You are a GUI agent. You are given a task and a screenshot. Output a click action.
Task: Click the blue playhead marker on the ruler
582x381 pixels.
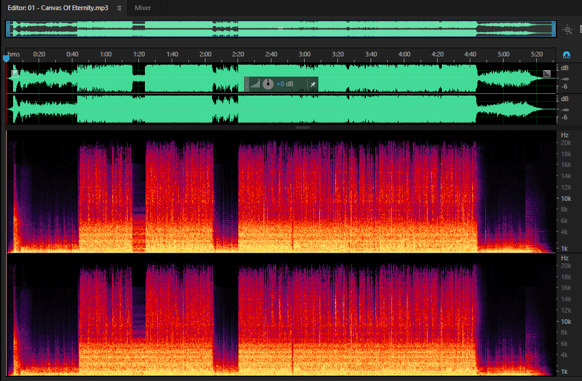6,58
